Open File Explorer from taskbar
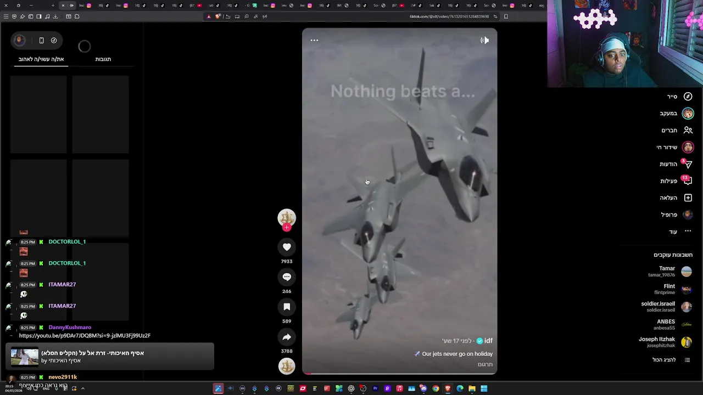The height and width of the screenshot is (395, 703). [x=472, y=388]
